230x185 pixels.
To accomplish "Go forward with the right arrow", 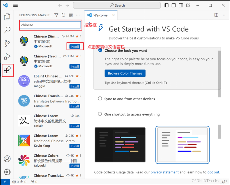I will tap(67, 6).
